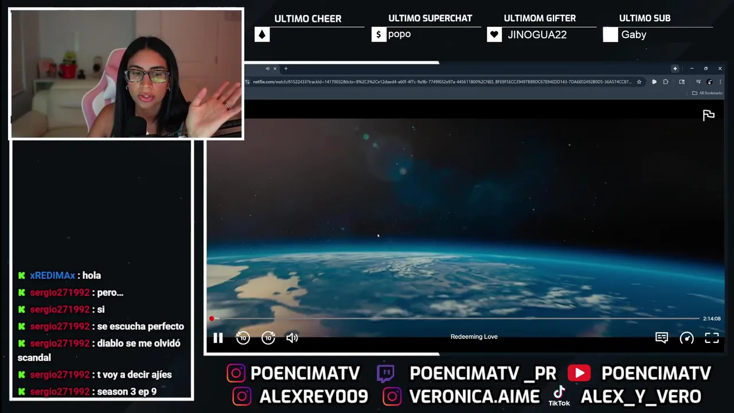Click the site info icon left of URL
Viewport: 734px width, 413px height.
248,82
